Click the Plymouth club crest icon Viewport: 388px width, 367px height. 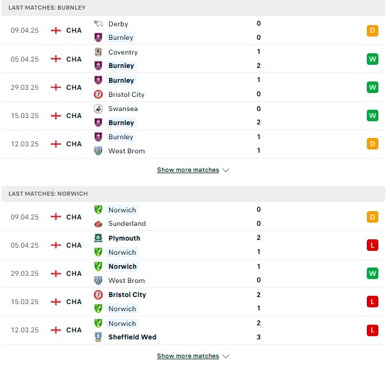[98, 238]
